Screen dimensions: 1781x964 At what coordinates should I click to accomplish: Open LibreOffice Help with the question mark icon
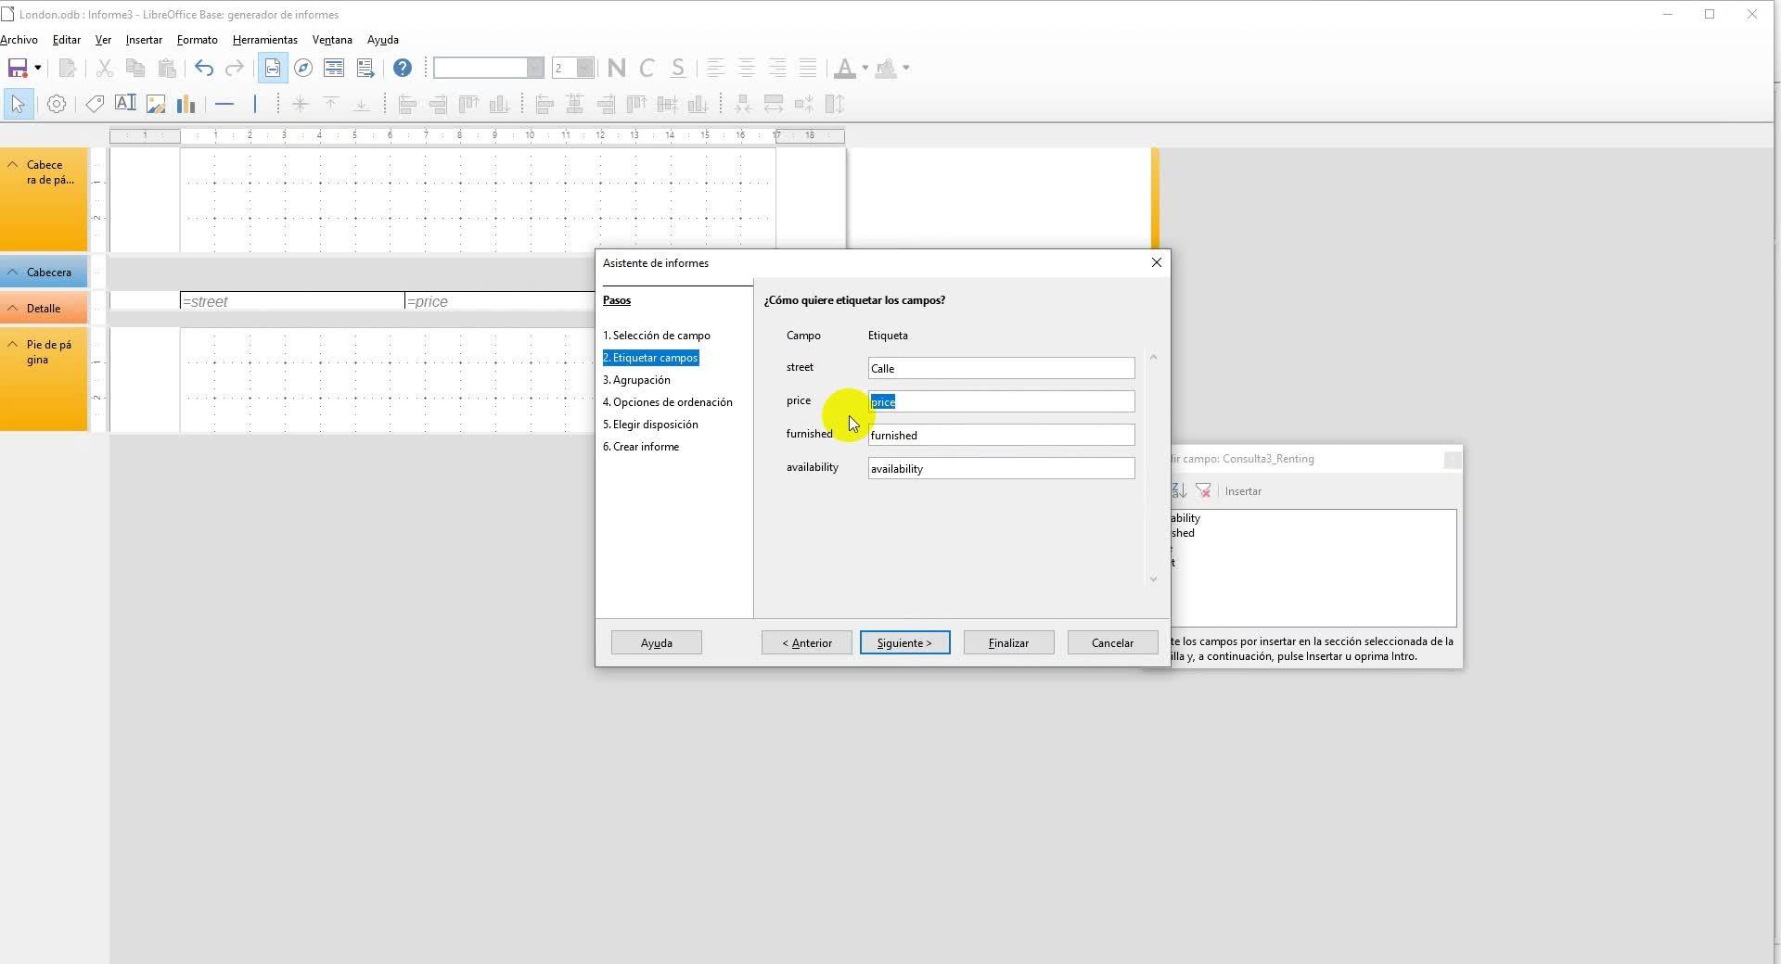pyautogui.click(x=403, y=68)
